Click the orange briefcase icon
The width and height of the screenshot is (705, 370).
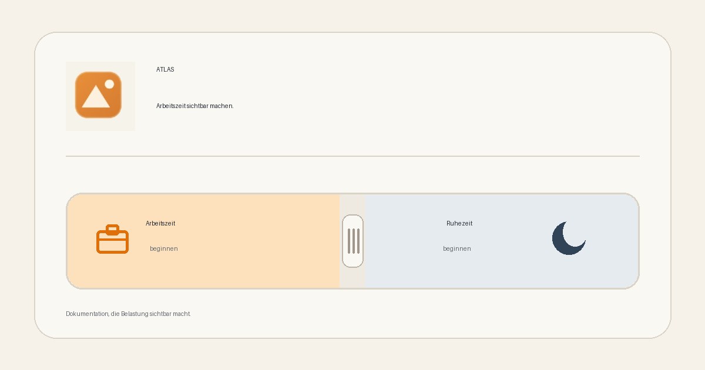pos(112,239)
